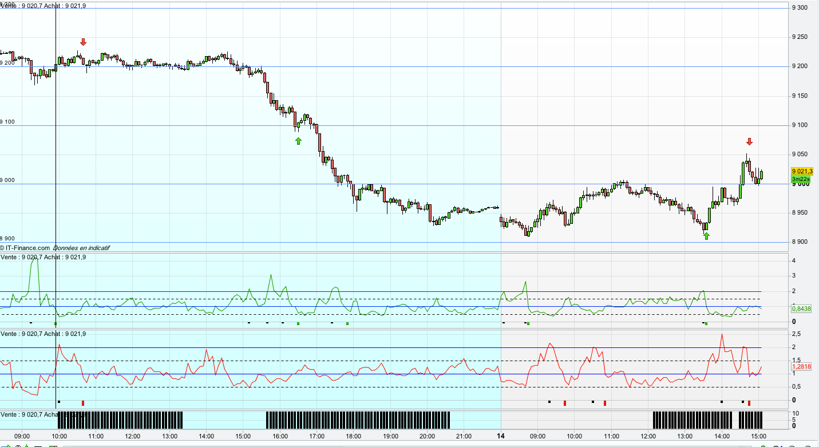This screenshot has width=819, height=447.
Task: Select the day 14 date marker on time axis
Action: click(501, 436)
